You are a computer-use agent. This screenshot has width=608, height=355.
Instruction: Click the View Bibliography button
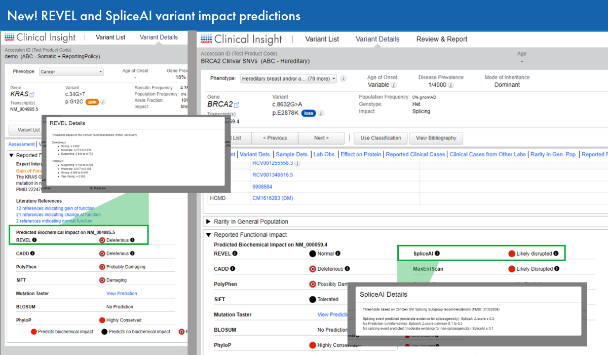coord(436,138)
